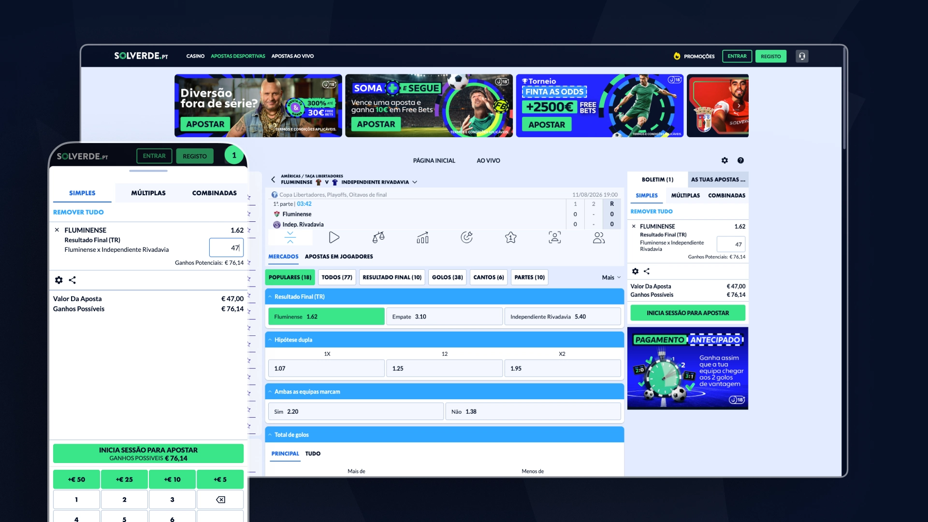Image resolution: width=928 pixels, height=522 pixels.
Task: Select Múltiplas tab in mobile betslip
Action: pos(148,193)
